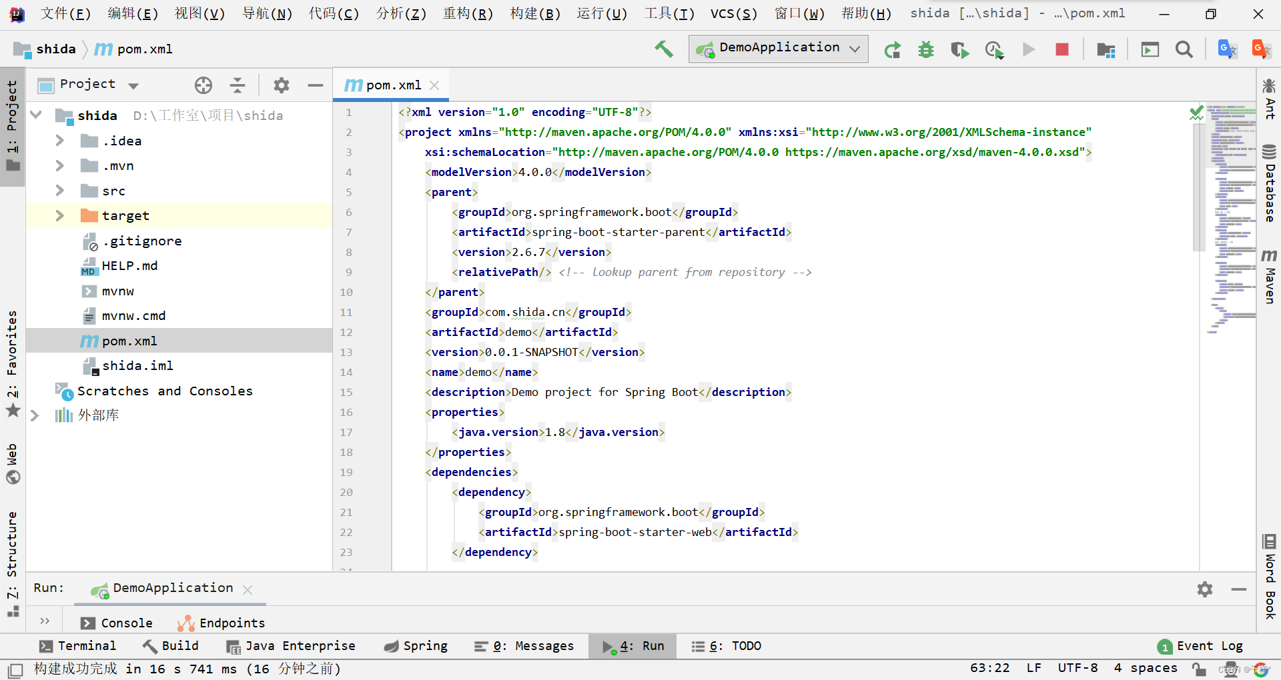Image resolution: width=1281 pixels, height=680 pixels.
Task: Open the Maven side panel
Action: [x=1269, y=276]
